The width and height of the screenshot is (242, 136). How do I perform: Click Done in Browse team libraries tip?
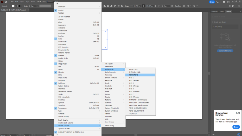pyautogui.click(x=236, y=127)
